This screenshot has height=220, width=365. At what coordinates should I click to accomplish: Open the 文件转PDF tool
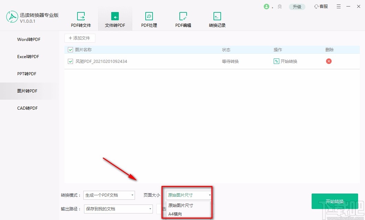point(115,19)
